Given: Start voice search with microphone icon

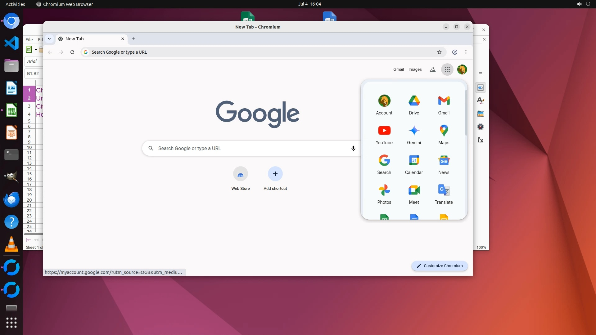Looking at the screenshot, I should [353, 148].
